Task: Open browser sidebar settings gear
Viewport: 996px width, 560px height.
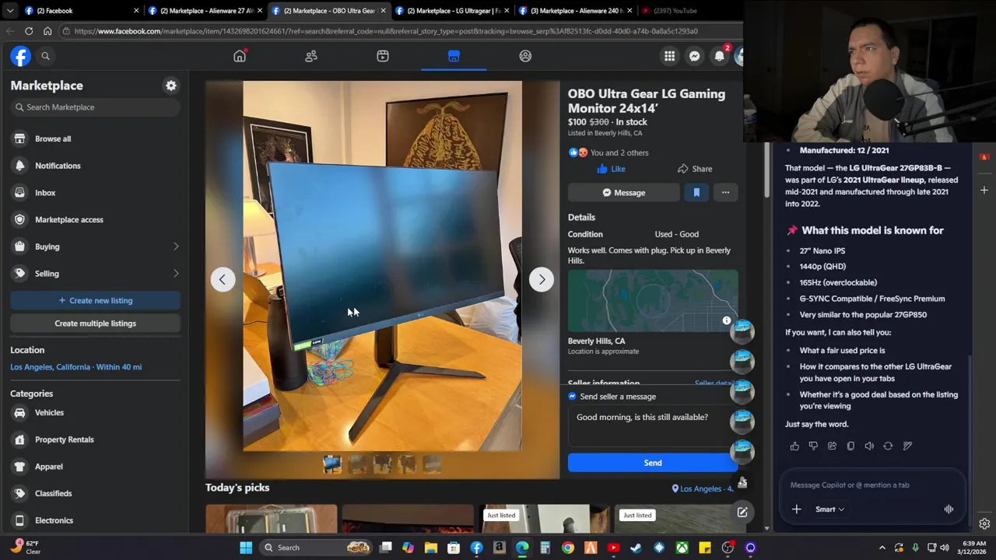Action: point(984,524)
